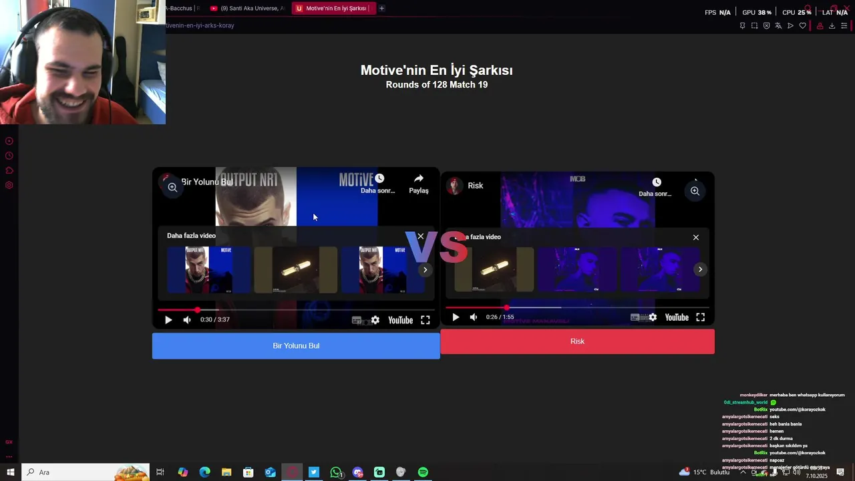855x481 pixels.
Task: Mute the left video player
Action: click(x=187, y=320)
